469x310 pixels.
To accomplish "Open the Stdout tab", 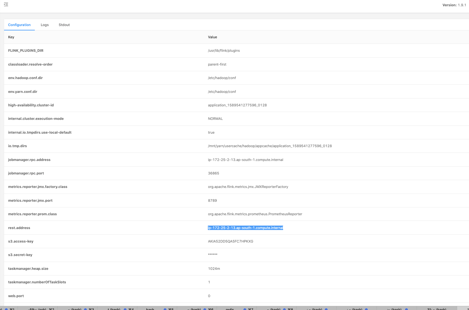I will pos(64,25).
